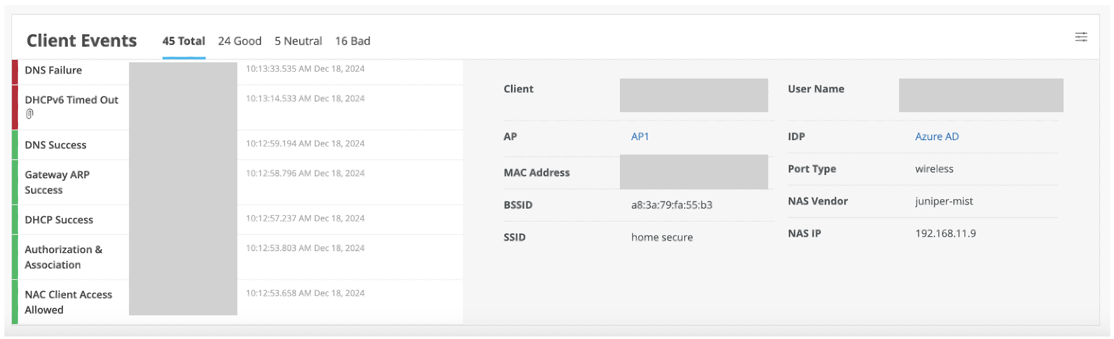Select the DHCPv6 Timed Out event
The image size is (1114, 339).
tap(72, 100)
